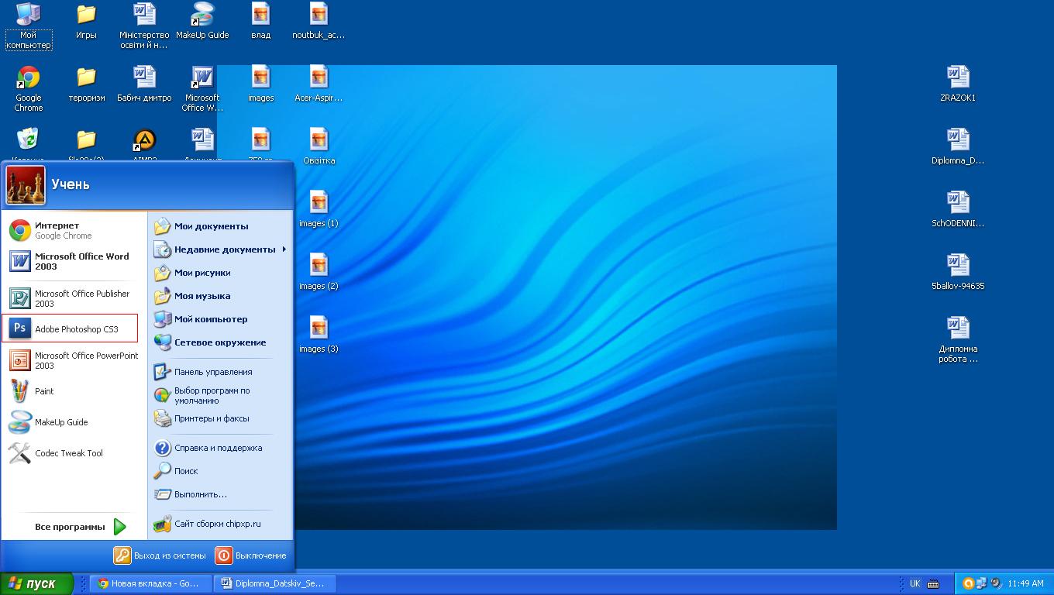Launch Google Chrome desktop shortcut
The width and height of the screenshot is (1054, 595).
[29, 89]
